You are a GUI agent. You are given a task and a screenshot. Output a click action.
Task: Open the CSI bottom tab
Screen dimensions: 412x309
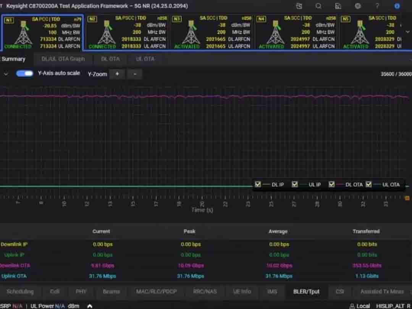coord(340,292)
